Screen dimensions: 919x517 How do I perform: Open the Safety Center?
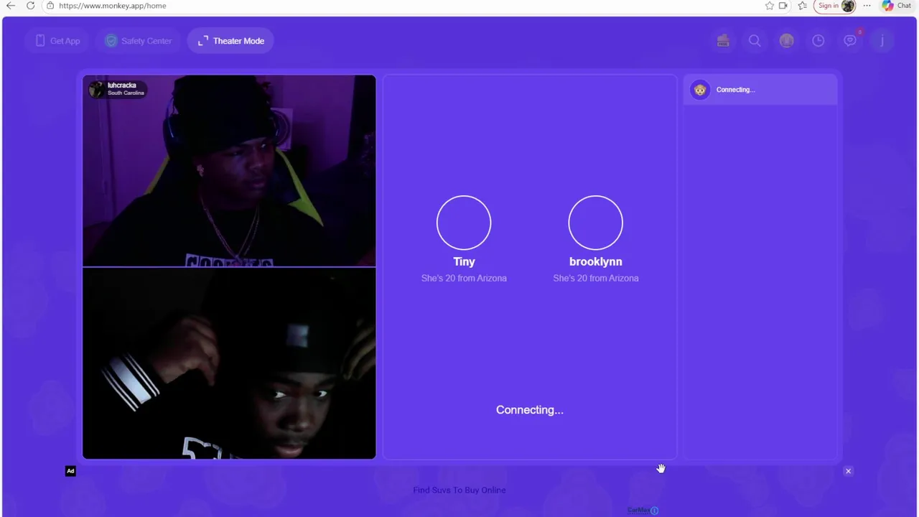pos(139,41)
